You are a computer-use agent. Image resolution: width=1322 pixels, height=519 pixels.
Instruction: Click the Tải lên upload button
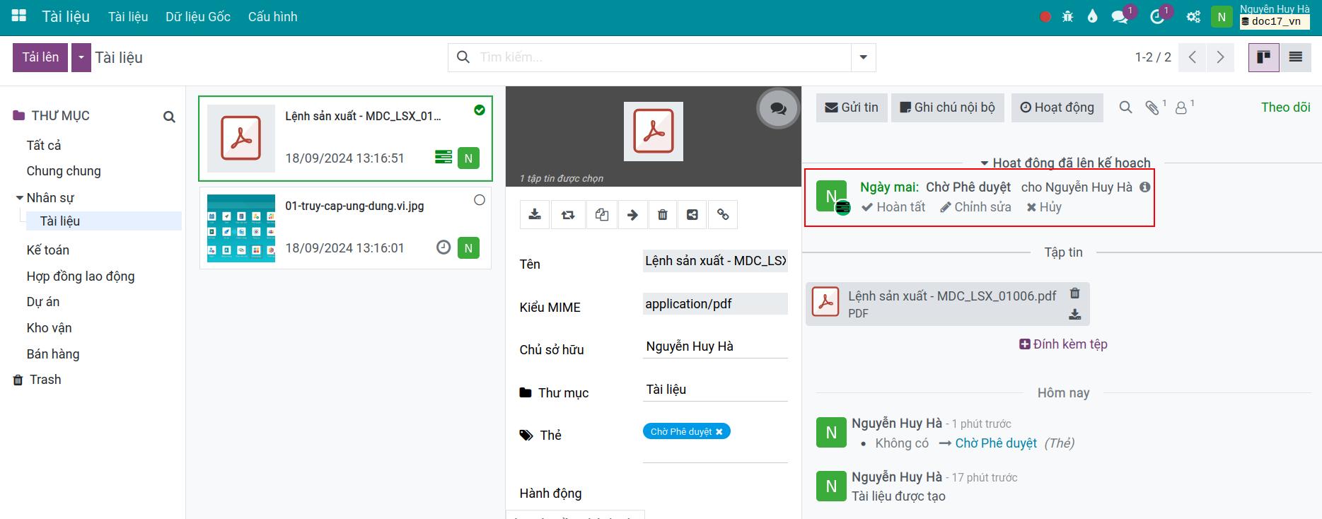click(x=40, y=57)
